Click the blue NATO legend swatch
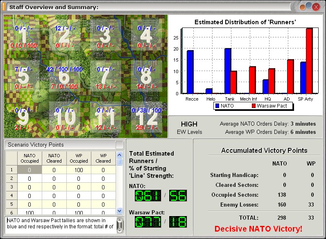The width and height of the screenshot is (326, 239). click(217, 106)
